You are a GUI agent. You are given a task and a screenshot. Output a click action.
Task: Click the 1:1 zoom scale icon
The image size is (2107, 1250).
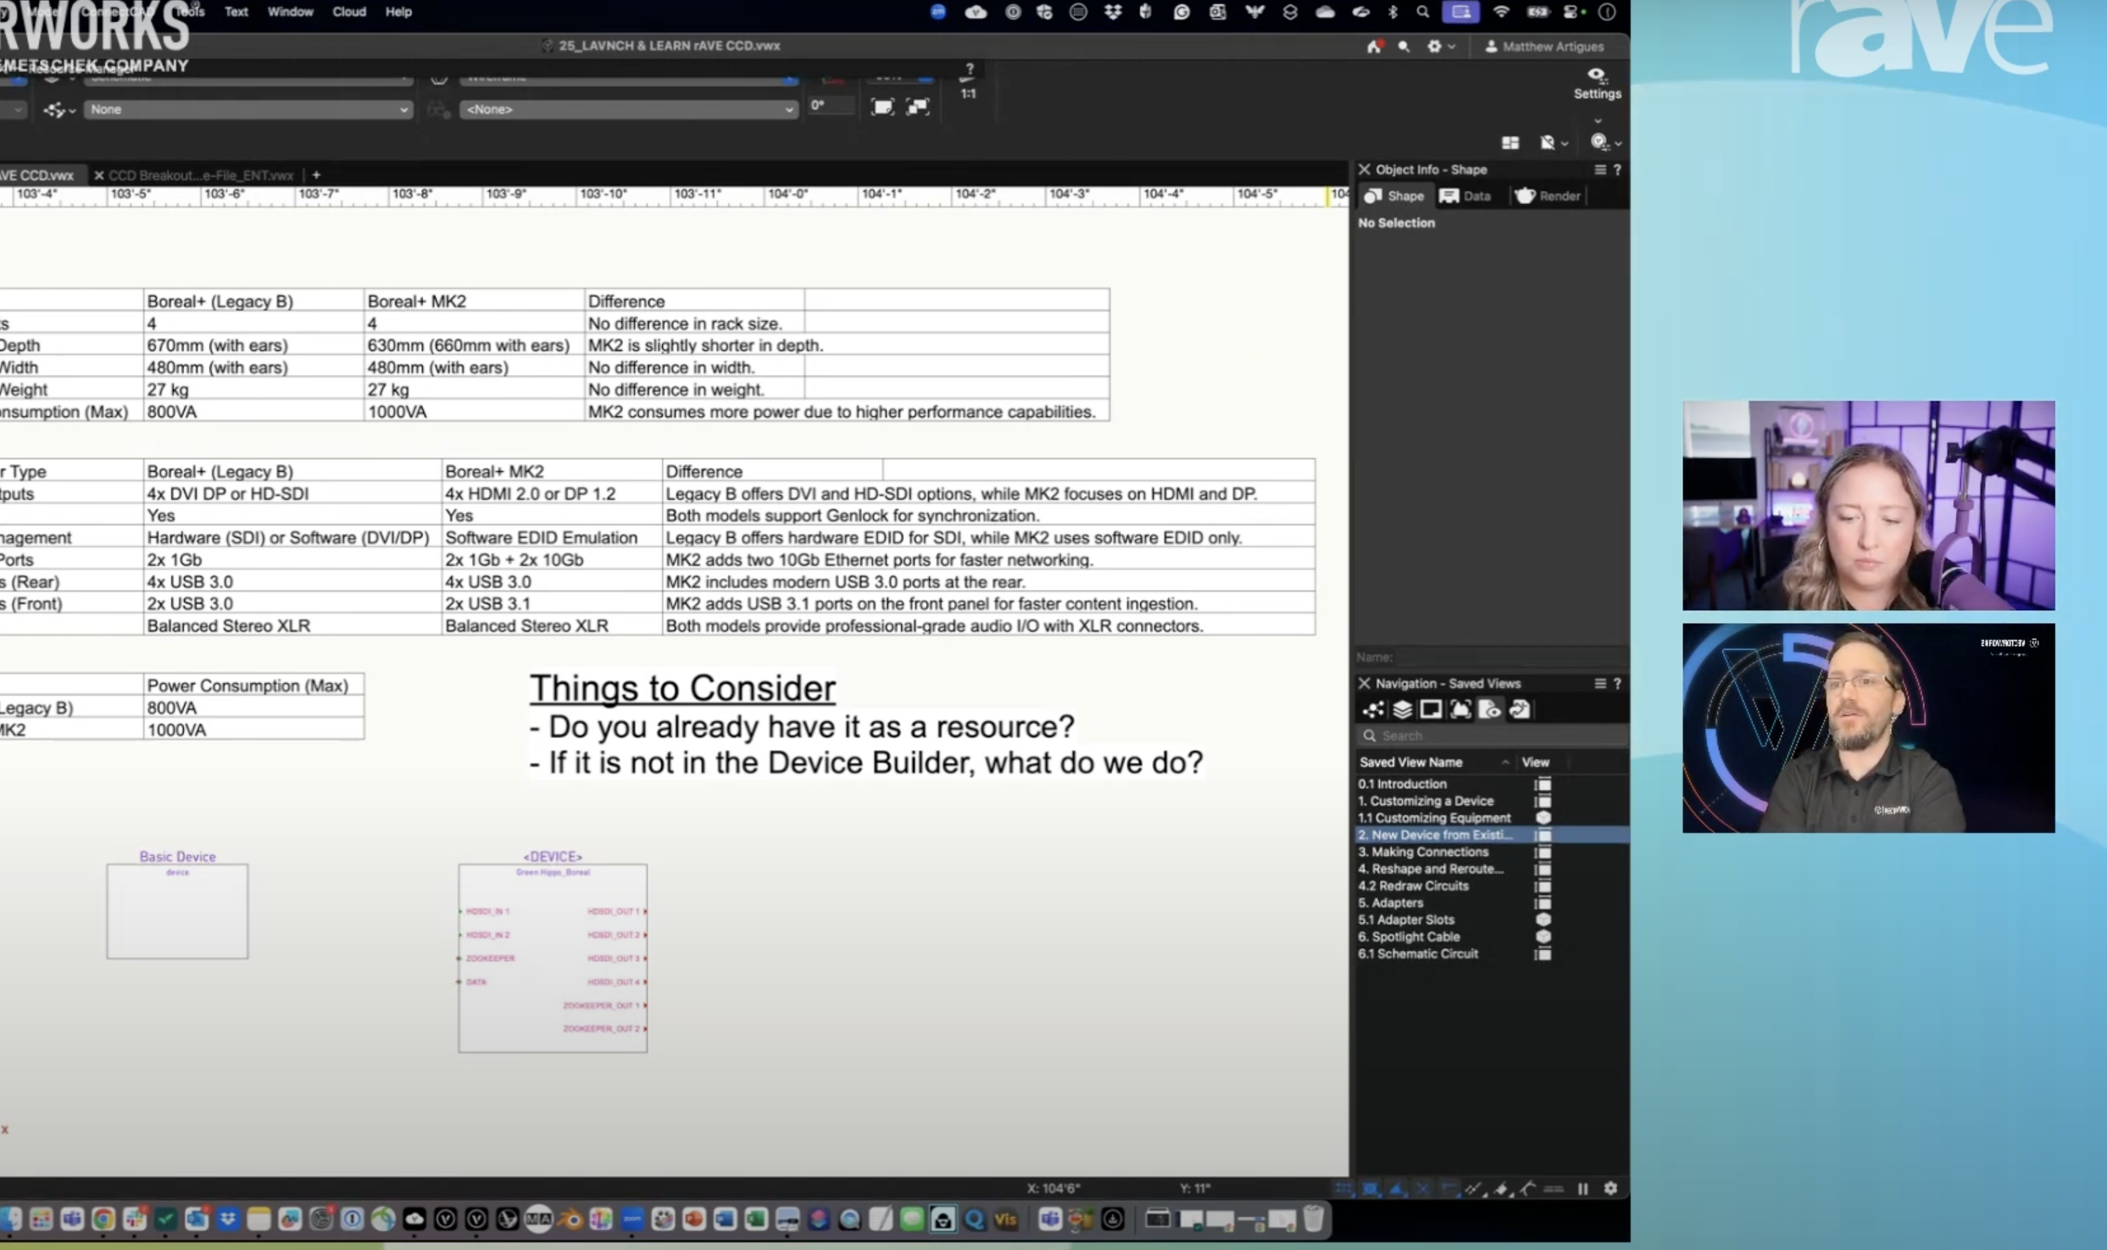(x=968, y=93)
